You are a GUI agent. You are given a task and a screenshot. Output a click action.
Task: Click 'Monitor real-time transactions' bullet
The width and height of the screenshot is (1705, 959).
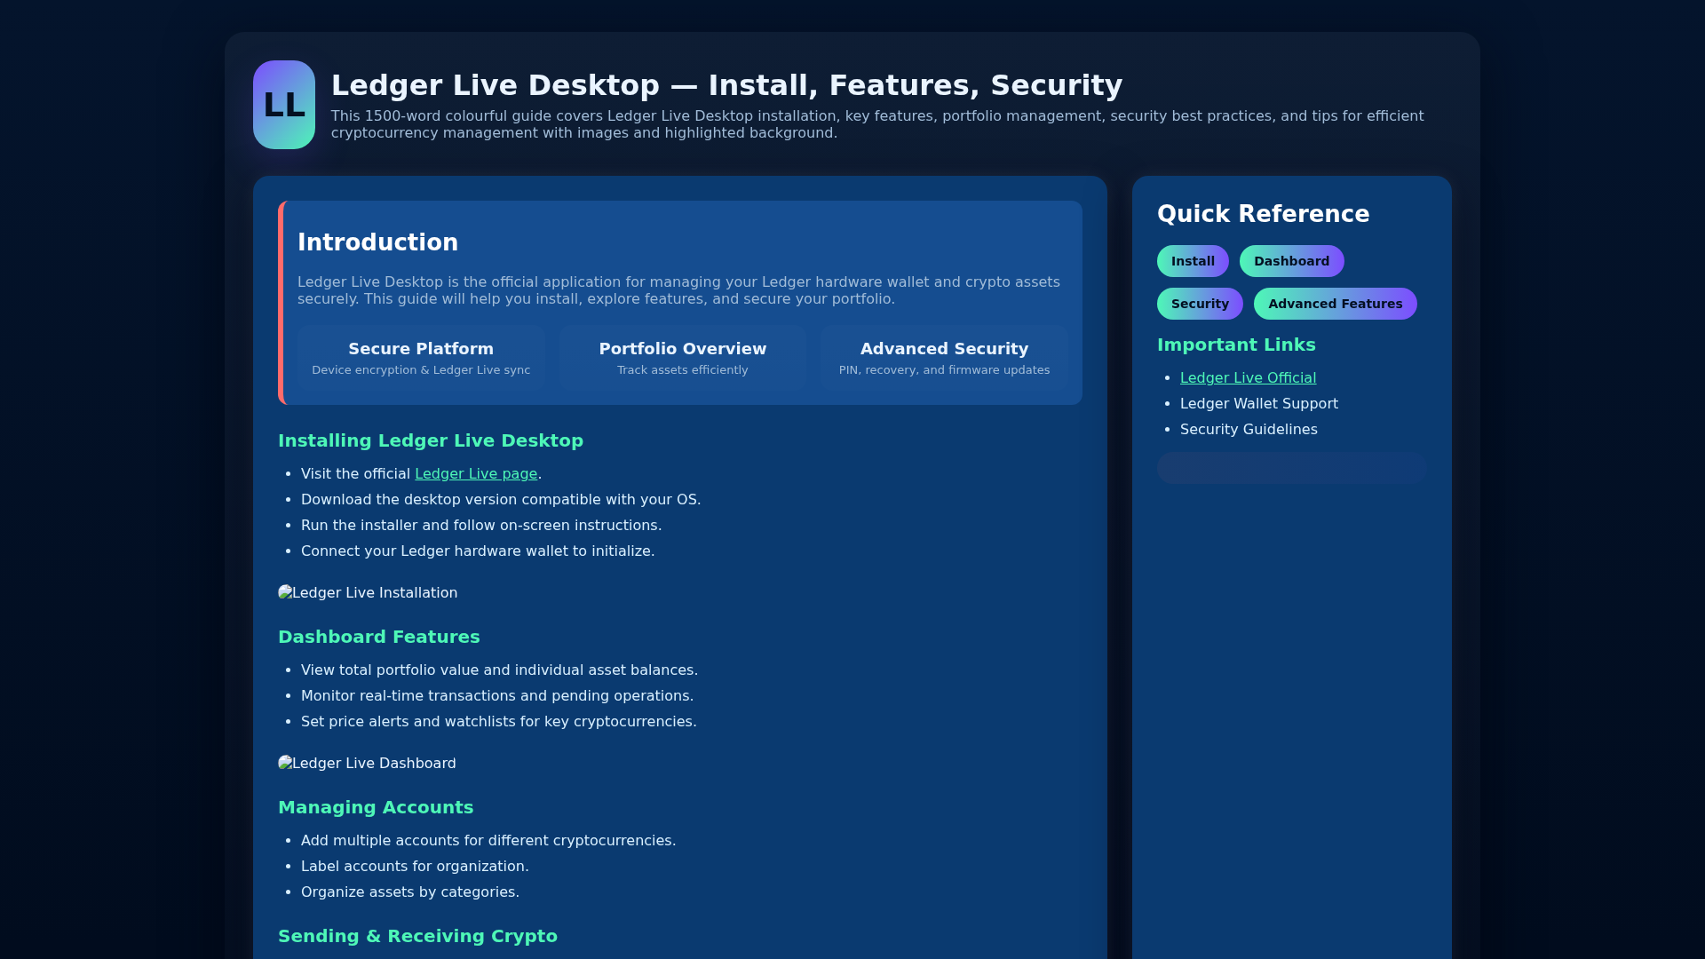(x=497, y=696)
